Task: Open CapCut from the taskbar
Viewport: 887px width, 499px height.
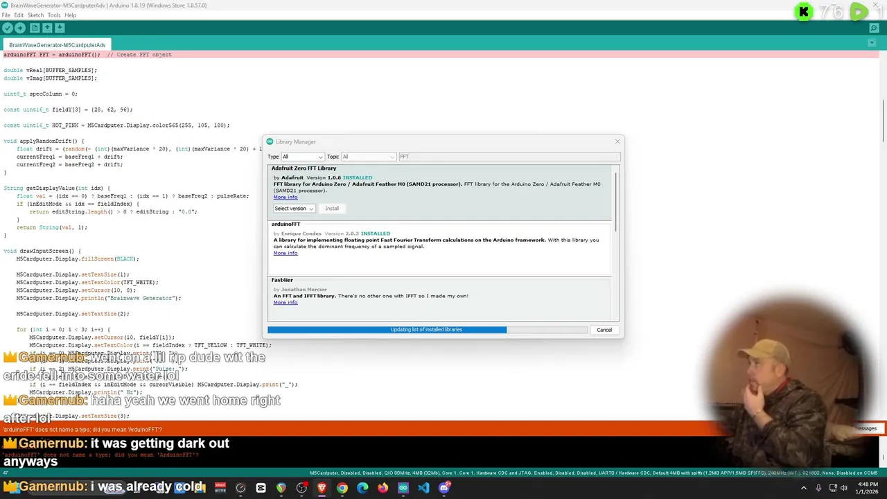Action: [261, 488]
